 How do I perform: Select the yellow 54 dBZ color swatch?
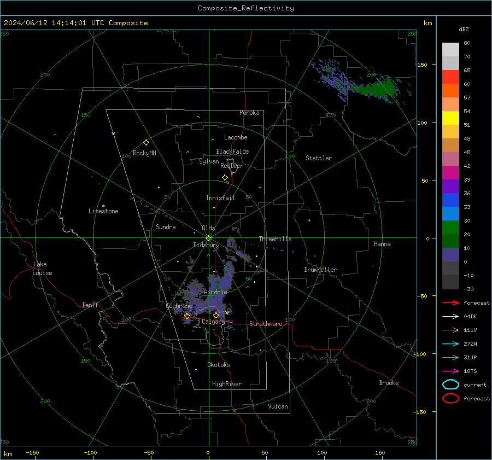[450, 118]
